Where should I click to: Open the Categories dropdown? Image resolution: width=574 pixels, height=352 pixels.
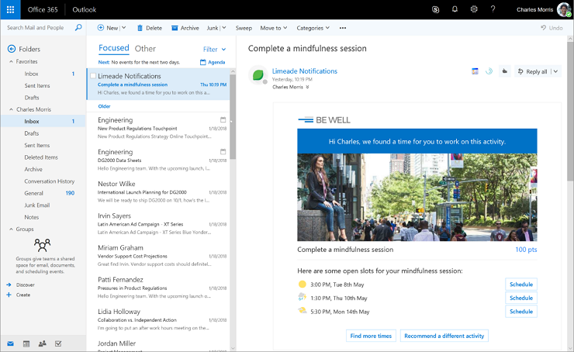313,28
